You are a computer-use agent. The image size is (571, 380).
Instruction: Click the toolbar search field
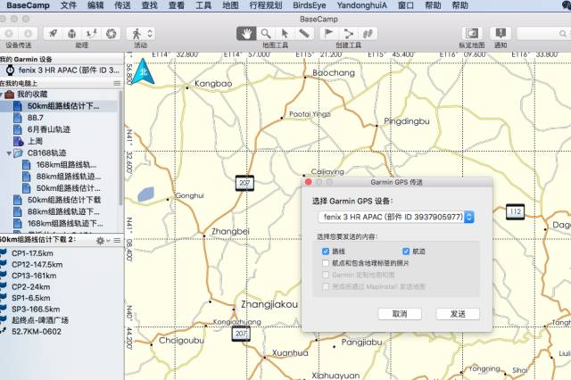pyautogui.click(x=543, y=34)
